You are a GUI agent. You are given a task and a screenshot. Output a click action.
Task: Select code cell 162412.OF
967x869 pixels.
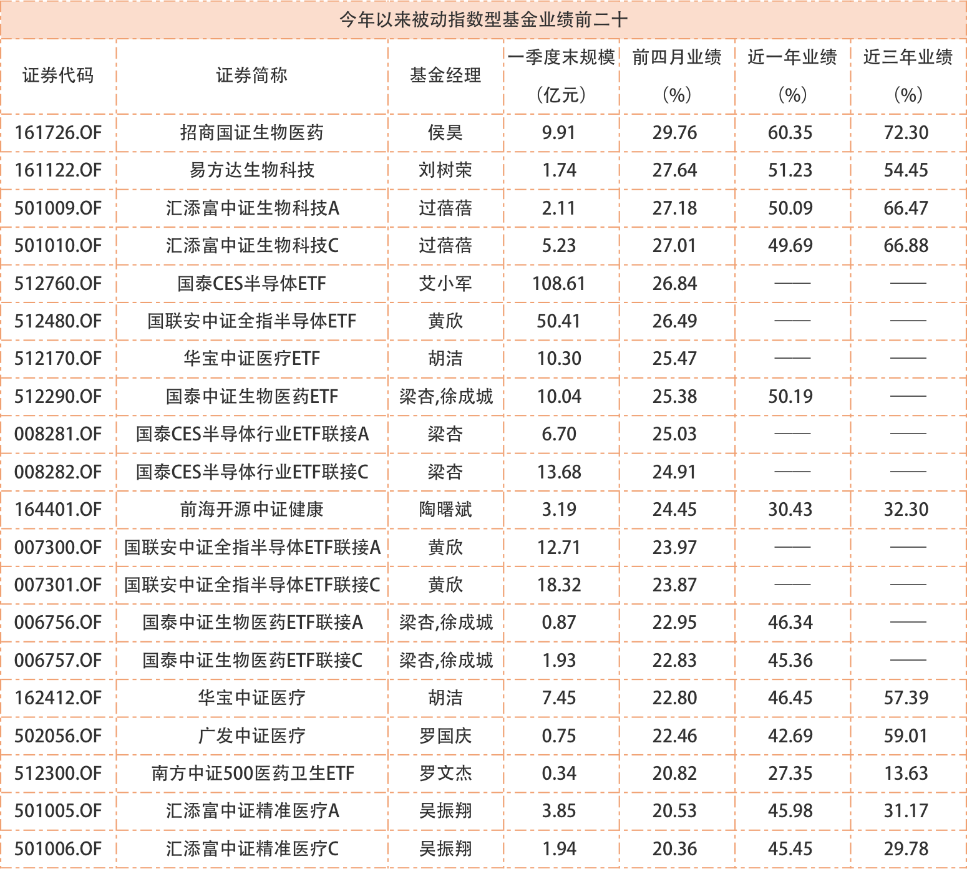click(x=58, y=698)
